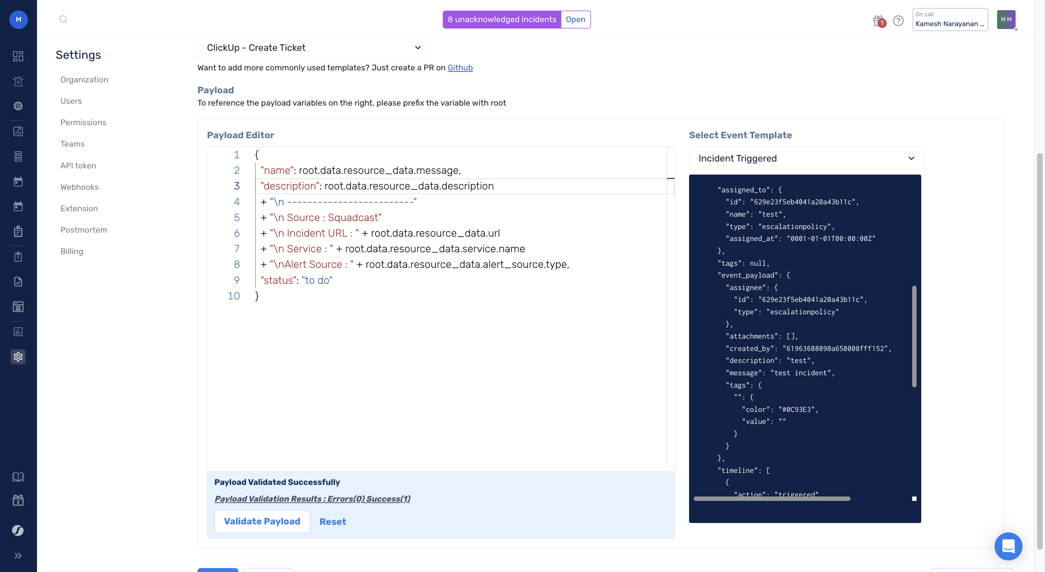This screenshot has height=572, width=1045.
Task: Click Reset in payload editor
Action: (x=333, y=522)
